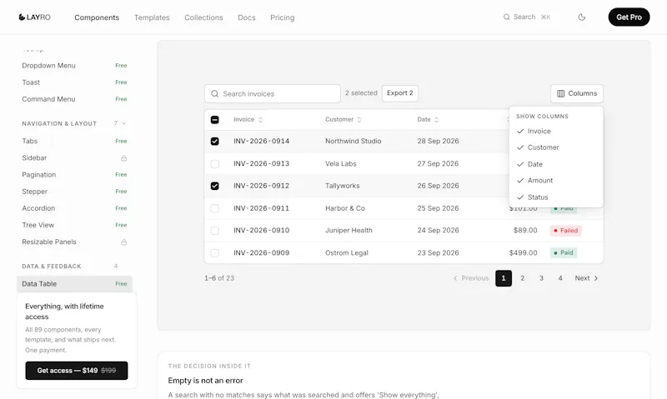Click the search magnifier icon in header
The image size is (667, 399).
[506, 17]
